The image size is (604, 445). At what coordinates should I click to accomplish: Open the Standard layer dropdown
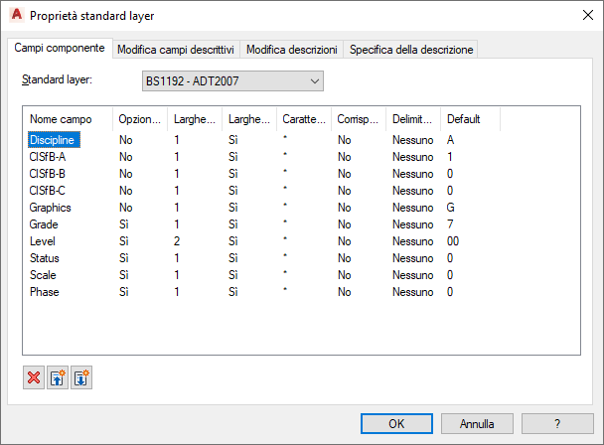click(232, 80)
